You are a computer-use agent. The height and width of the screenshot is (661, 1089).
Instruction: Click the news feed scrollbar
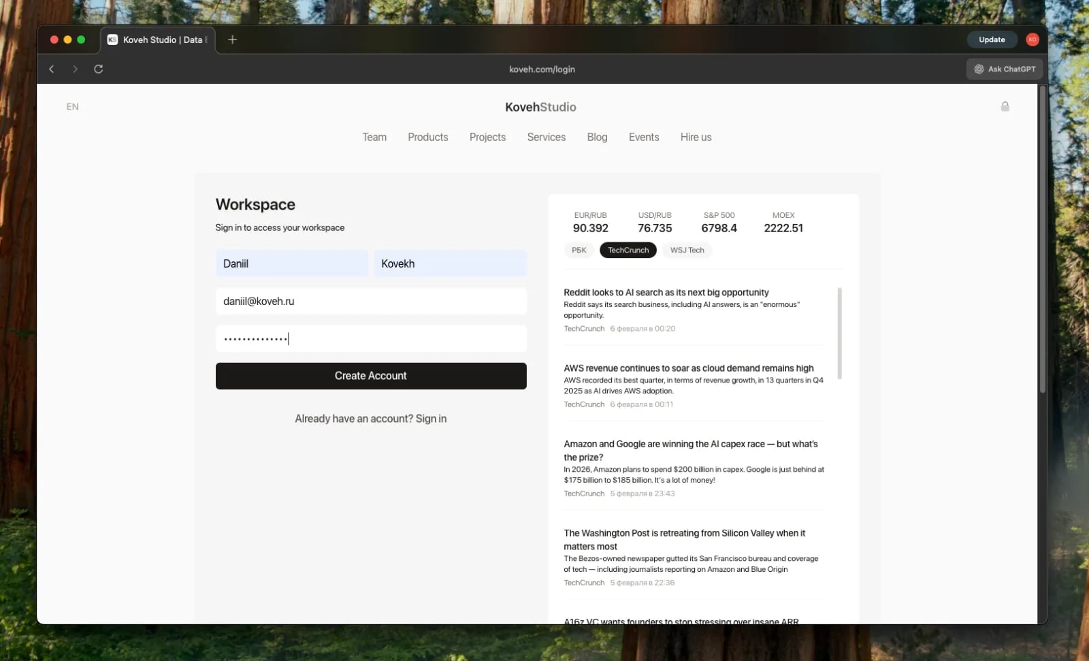coord(839,333)
